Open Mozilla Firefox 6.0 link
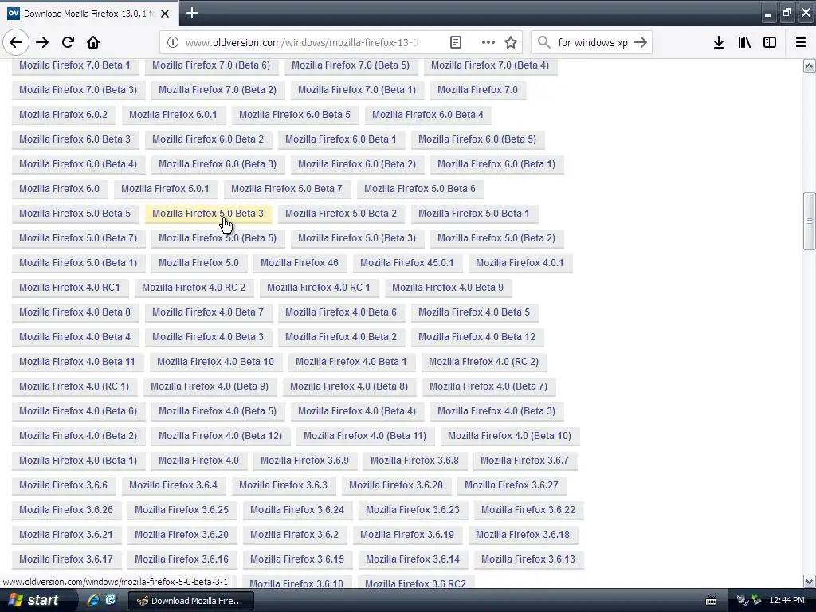 click(59, 188)
